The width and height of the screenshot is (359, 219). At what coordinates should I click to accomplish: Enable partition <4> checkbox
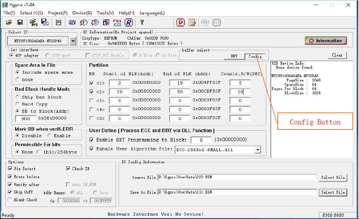(91, 109)
